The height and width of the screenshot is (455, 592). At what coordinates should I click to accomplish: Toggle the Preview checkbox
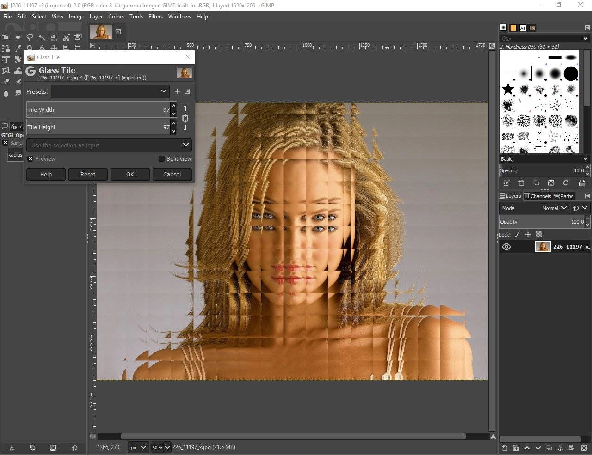pos(31,158)
